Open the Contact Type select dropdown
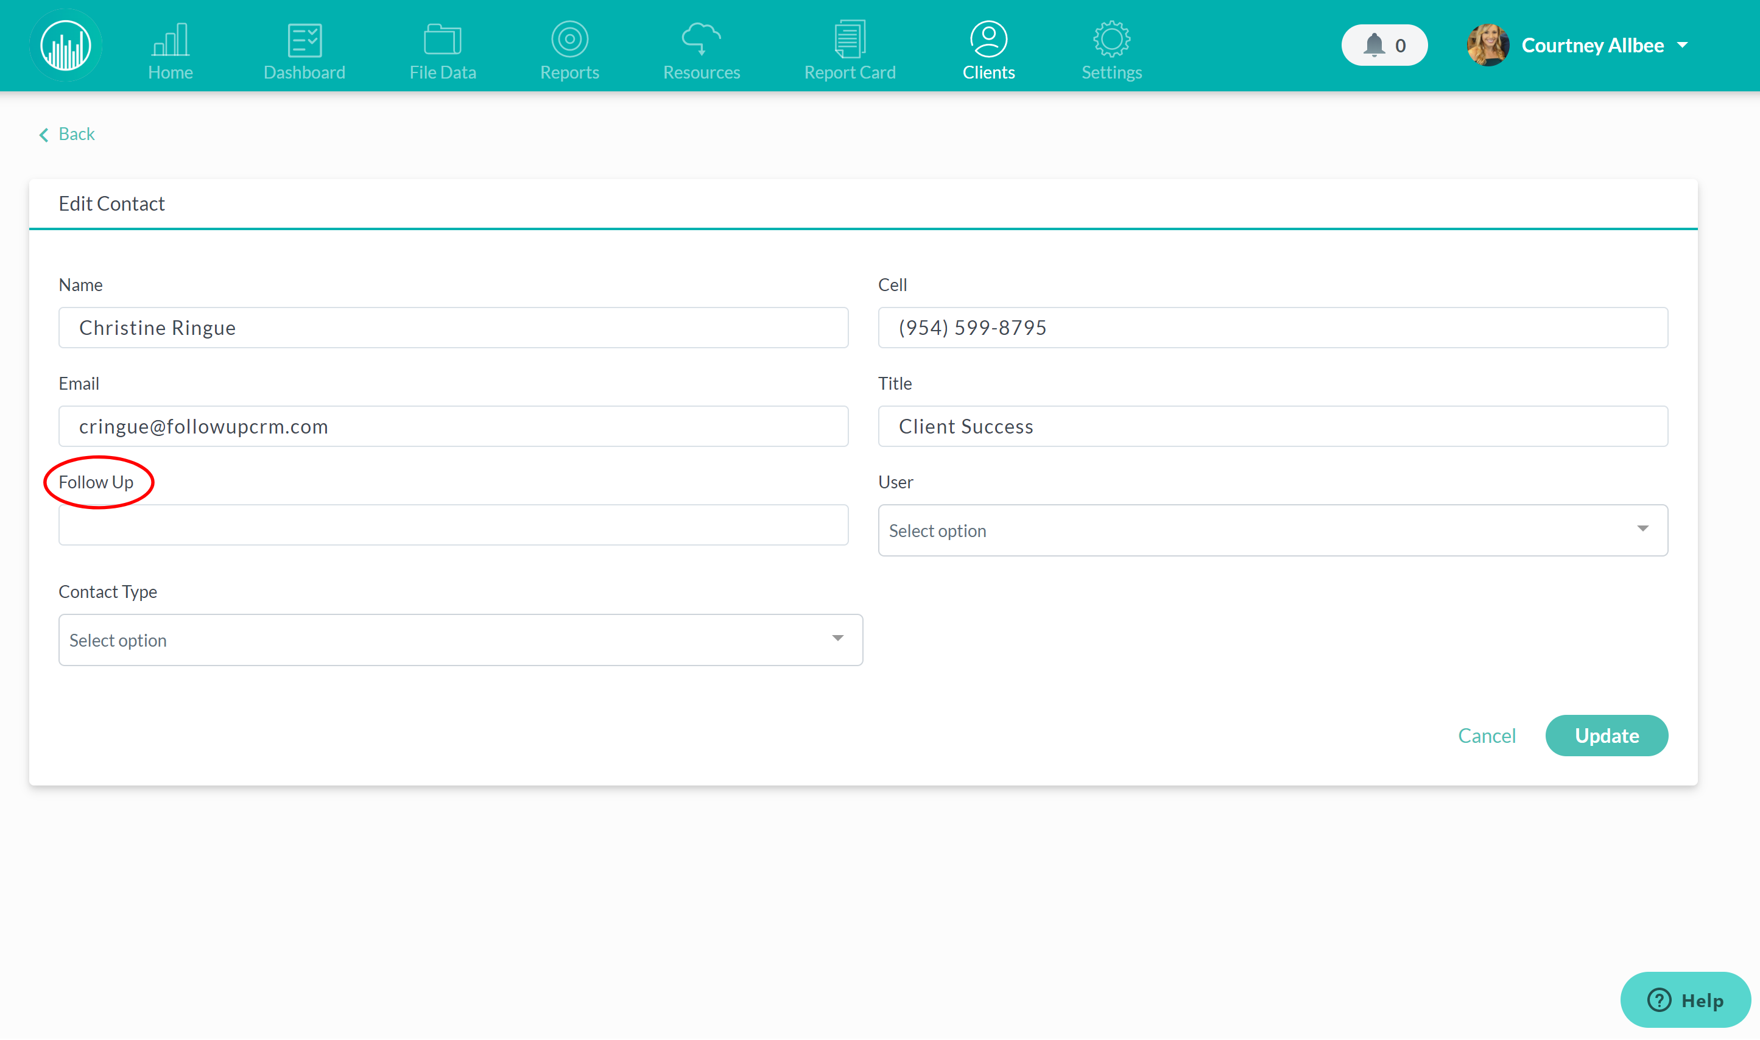The height and width of the screenshot is (1040, 1760). click(x=460, y=640)
